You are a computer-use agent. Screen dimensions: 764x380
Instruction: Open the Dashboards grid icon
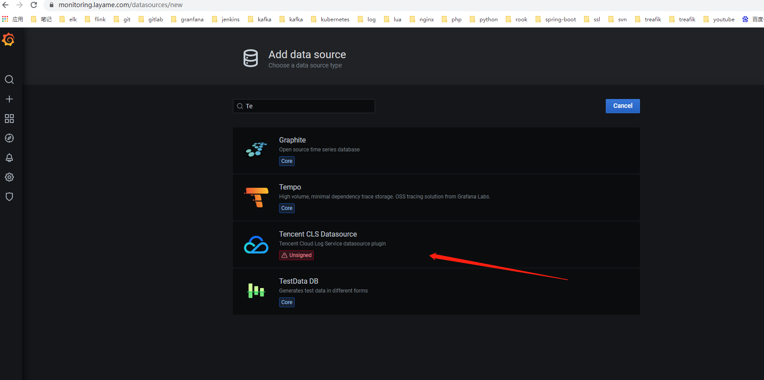point(9,119)
